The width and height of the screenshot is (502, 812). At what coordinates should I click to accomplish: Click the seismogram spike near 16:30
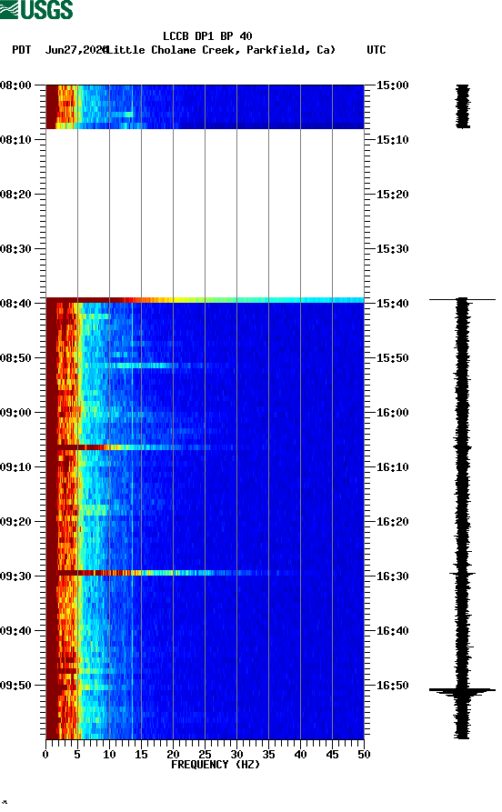coord(462,574)
